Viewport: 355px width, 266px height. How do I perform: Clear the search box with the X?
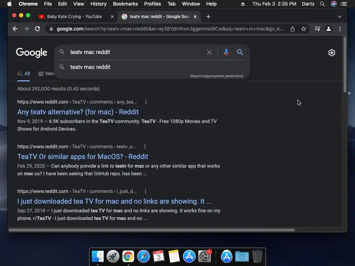coord(209,52)
